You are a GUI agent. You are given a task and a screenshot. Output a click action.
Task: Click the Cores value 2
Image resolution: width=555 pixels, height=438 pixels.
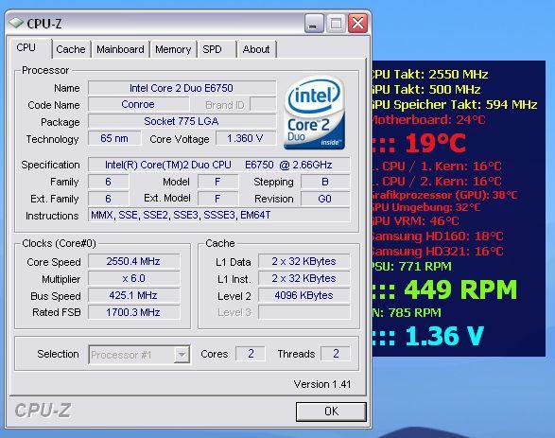tap(251, 354)
